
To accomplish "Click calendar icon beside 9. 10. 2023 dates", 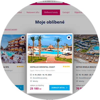I will click(x=31, y=75).
